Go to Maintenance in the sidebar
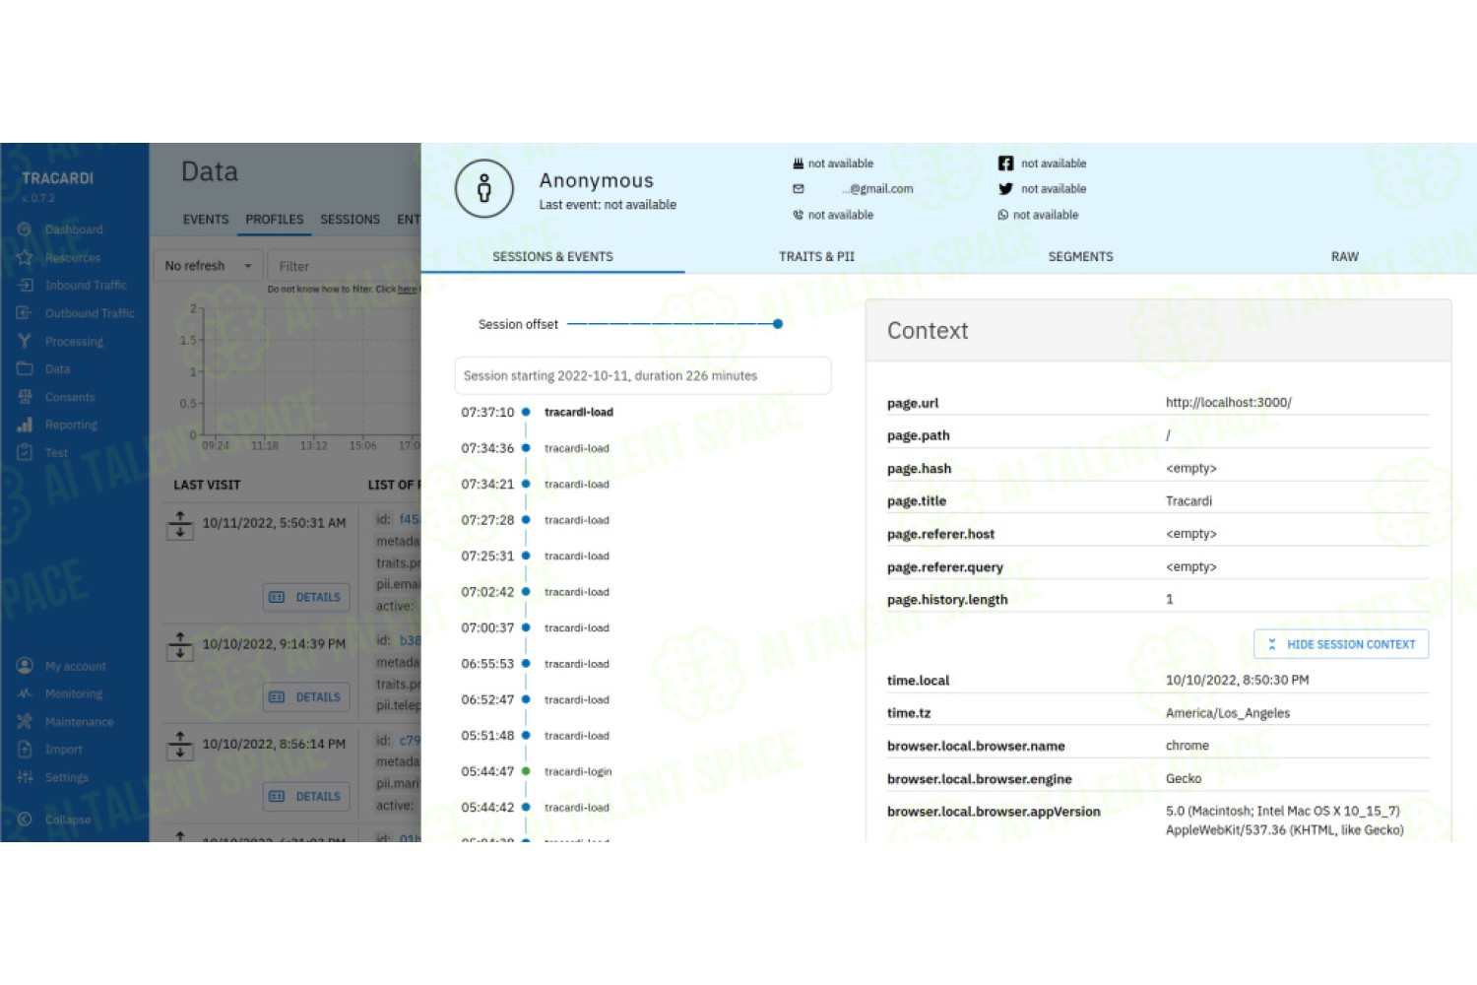Image resolution: width=1477 pixels, height=985 pixels. tap(66, 722)
